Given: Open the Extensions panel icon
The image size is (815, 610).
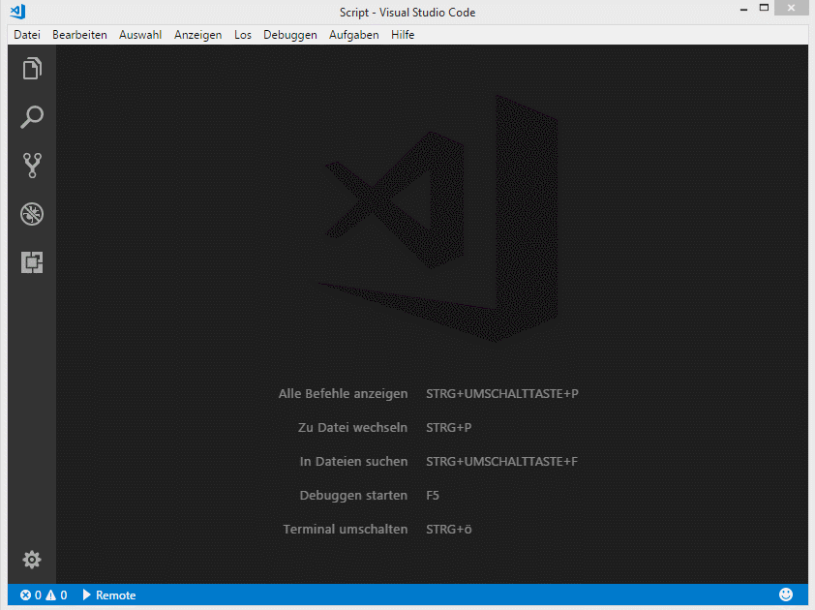Looking at the screenshot, I should (32, 262).
